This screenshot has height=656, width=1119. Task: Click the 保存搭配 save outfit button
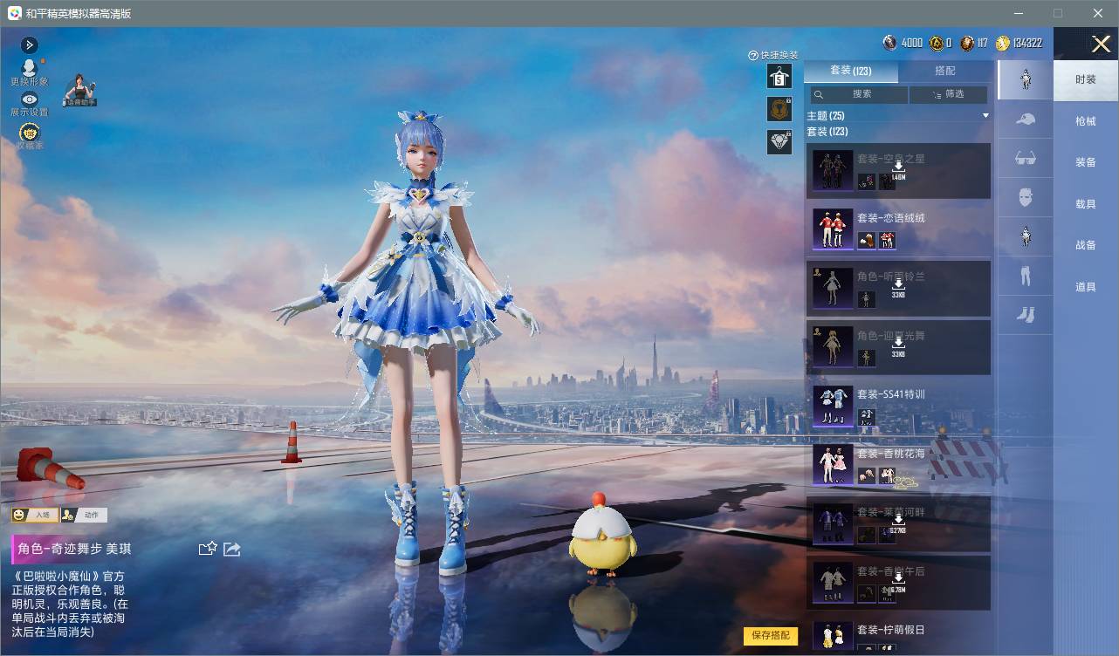771,635
